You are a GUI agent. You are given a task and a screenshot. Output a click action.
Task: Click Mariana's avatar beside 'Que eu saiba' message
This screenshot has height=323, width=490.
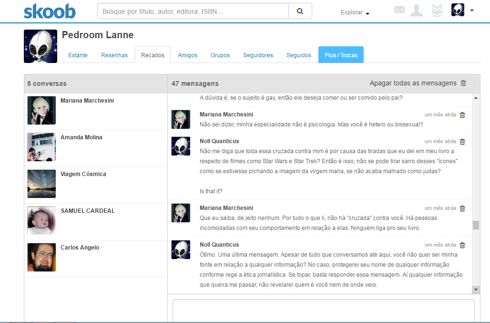[x=181, y=213]
